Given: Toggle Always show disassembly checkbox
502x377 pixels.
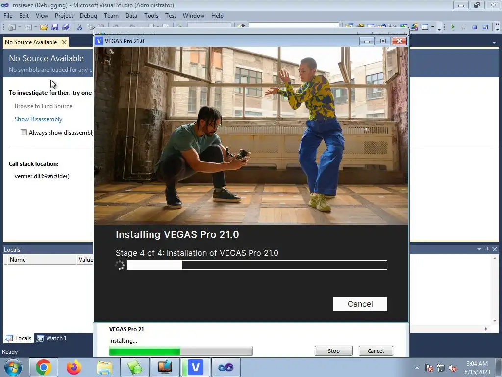Looking at the screenshot, I should 24,132.
